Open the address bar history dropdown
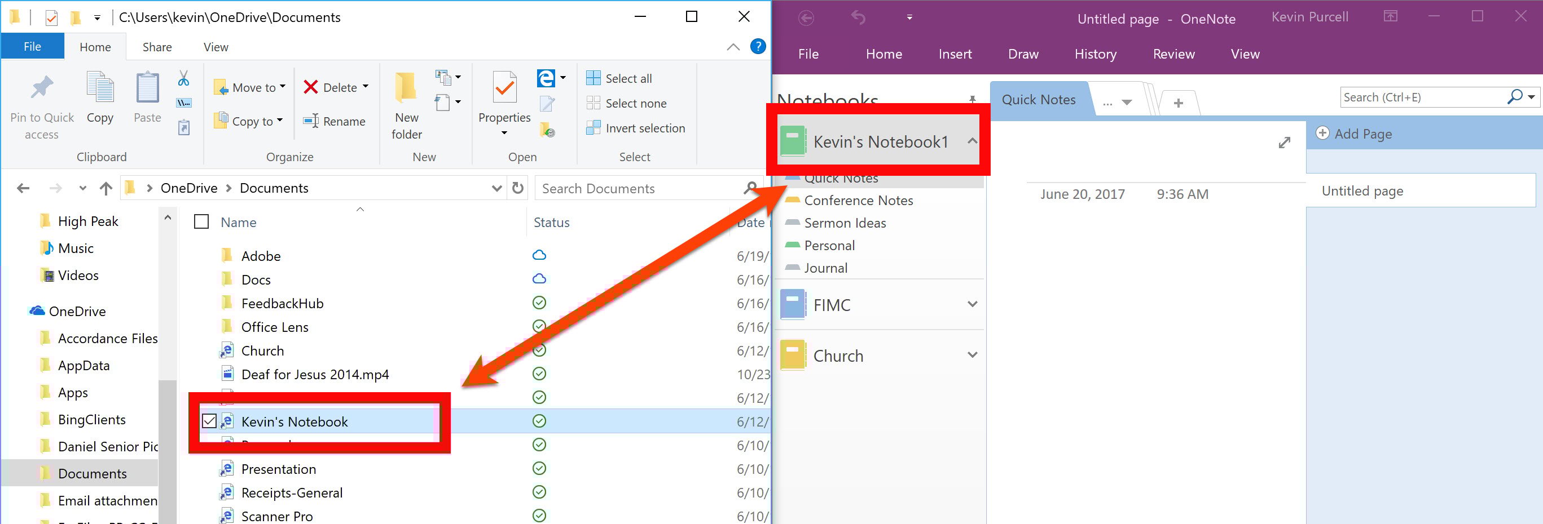 pyautogui.click(x=496, y=188)
